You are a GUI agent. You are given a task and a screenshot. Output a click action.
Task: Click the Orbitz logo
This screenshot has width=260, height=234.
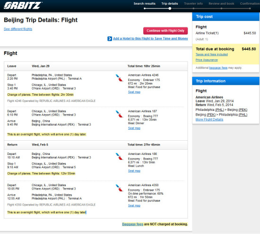pos(23,5)
